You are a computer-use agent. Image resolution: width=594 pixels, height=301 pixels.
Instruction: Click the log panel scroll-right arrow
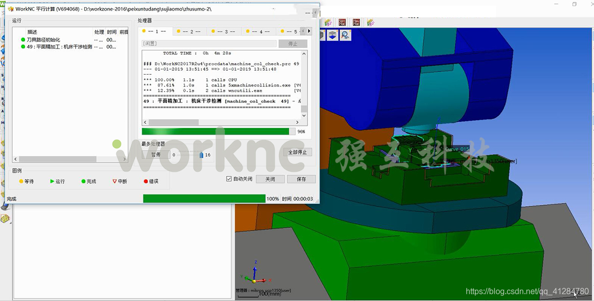[x=297, y=122]
